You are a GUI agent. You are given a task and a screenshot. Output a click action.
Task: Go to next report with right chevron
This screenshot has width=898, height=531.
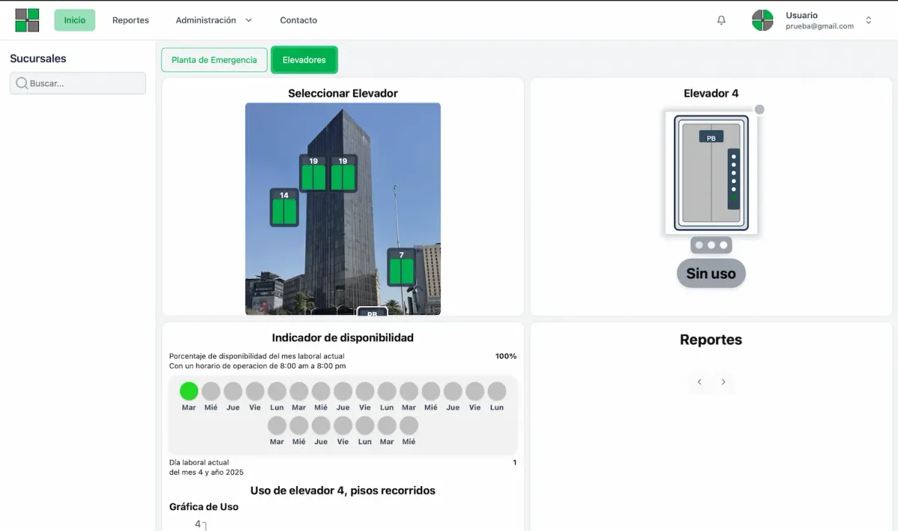coord(724,382)
